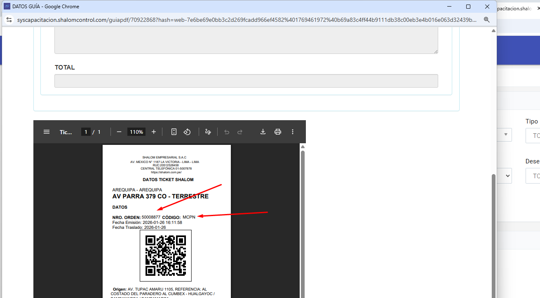540x298 pixels.
Task: Open PDF viewer more actions menu
Action: [293, 132]
